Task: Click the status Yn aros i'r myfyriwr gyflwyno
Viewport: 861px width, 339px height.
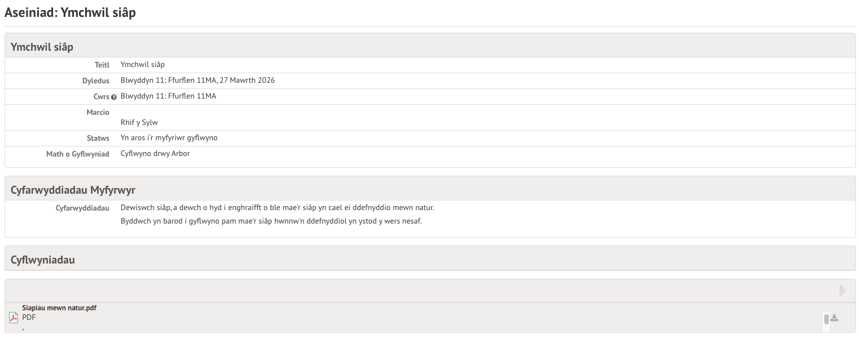Action: point(169,138)
